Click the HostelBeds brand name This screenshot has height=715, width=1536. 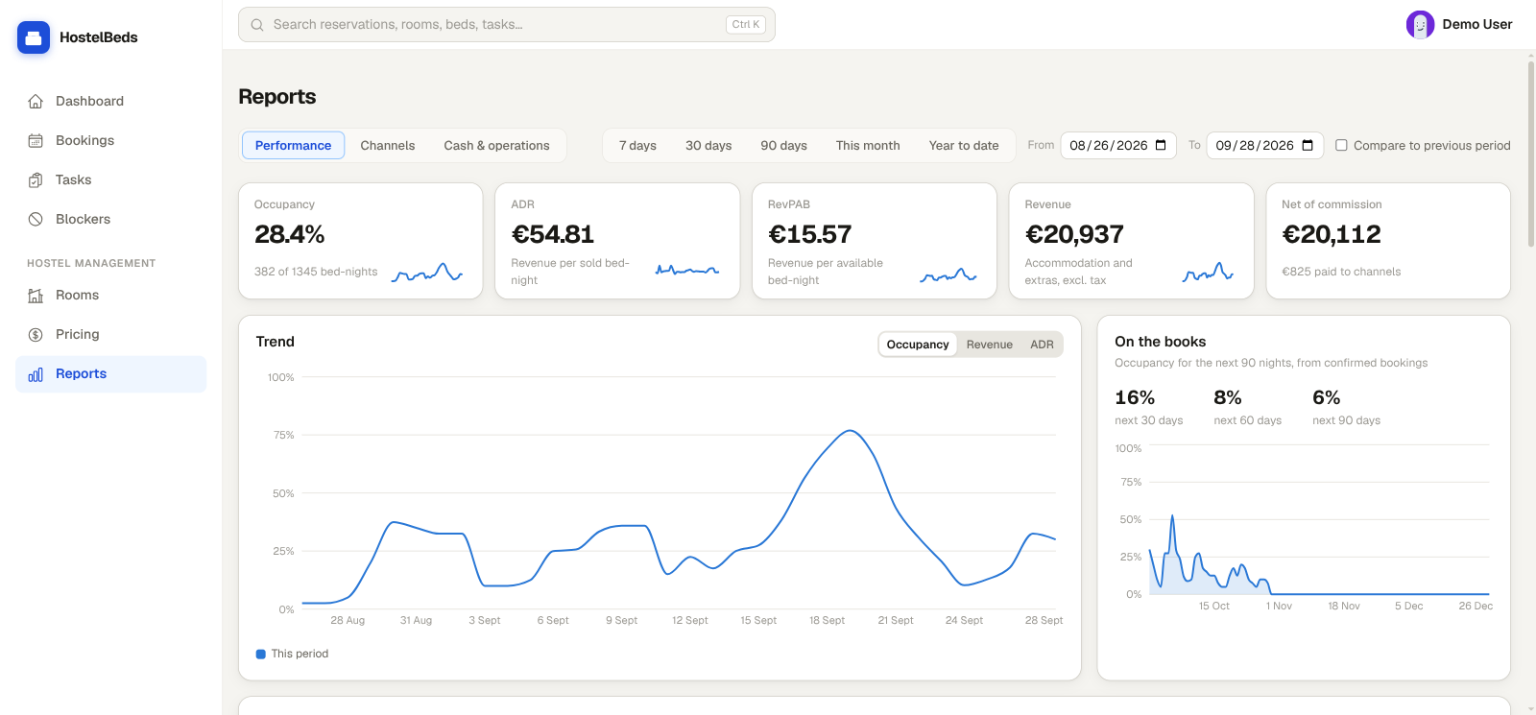tap(99, 37)
